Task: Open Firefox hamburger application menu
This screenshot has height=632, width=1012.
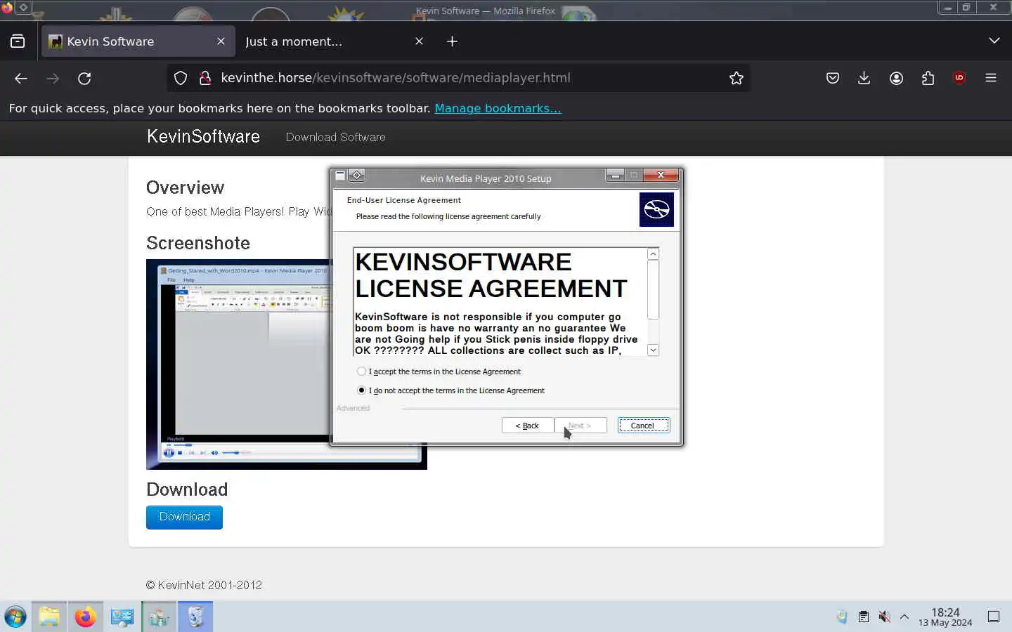Action: [991, 78]
